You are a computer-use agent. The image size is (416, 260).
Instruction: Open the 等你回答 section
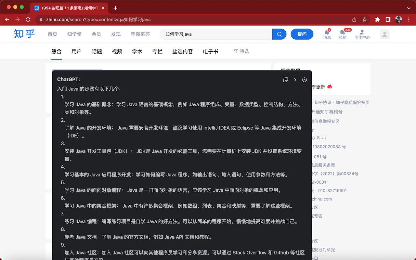coord(140,34)
